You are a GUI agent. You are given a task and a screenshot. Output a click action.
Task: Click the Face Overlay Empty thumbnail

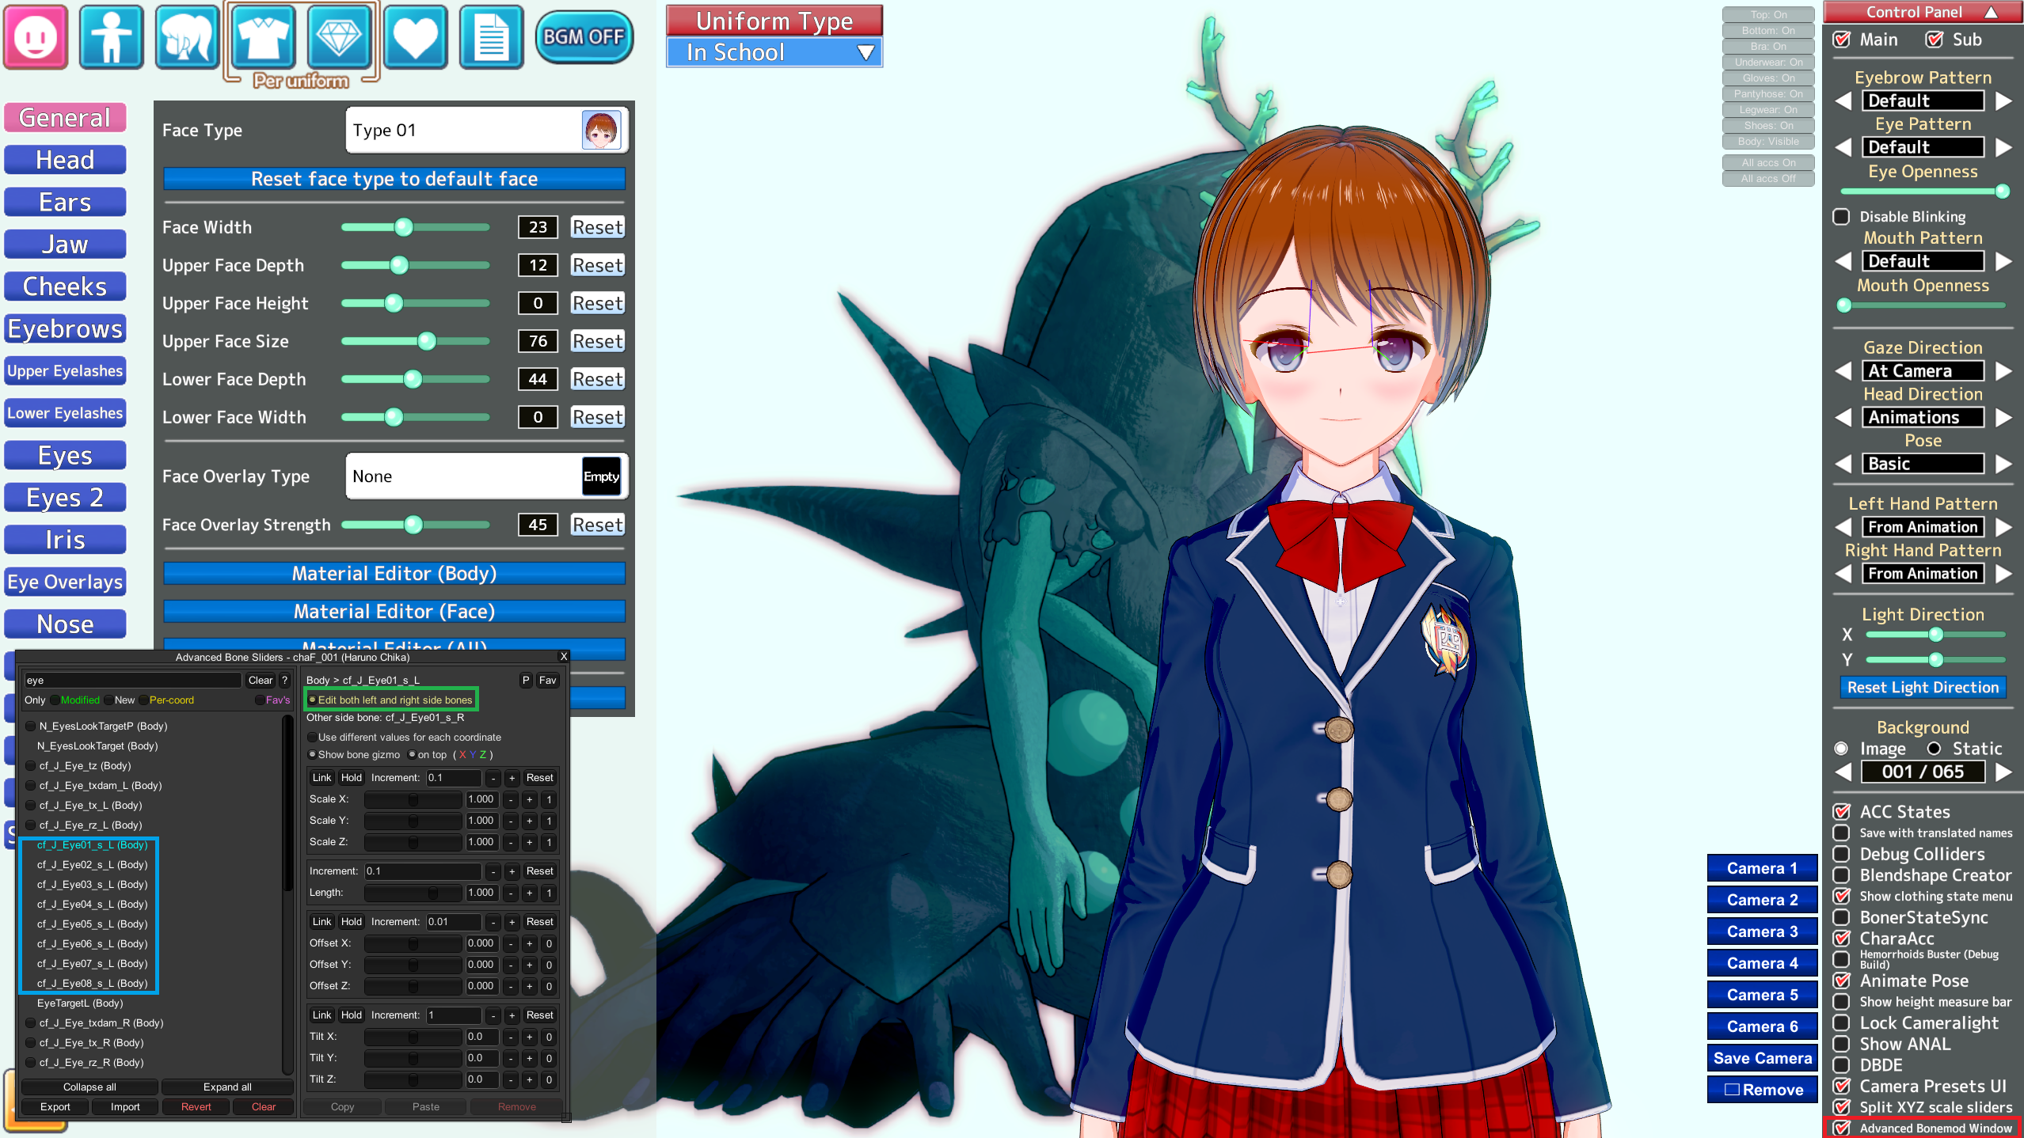(x=602, y=476)
